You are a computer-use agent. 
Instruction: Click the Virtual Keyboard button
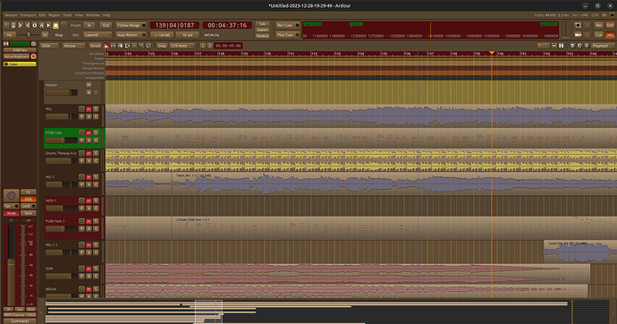16,56
